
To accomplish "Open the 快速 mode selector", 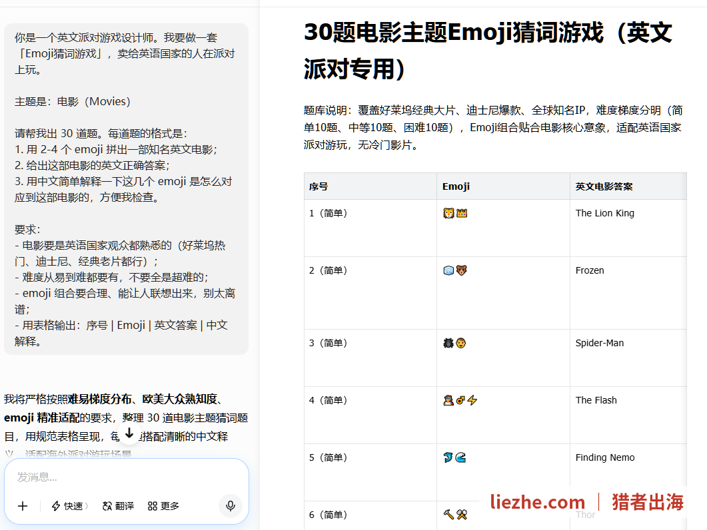I will click(70, 506).
